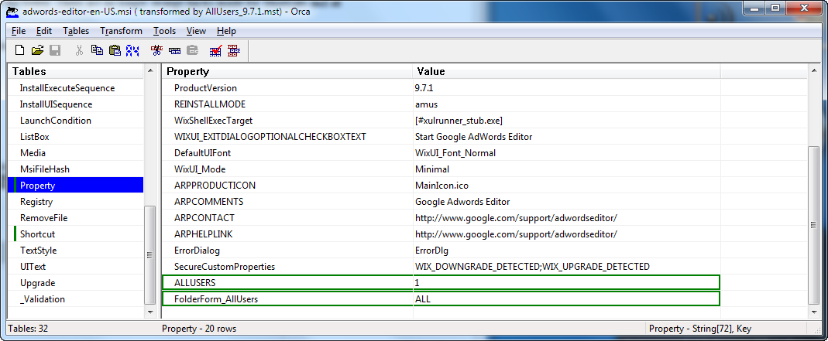This screenshot has height=341, width=828.
Task: Click the Save floppy disk icon
Action: (x=55, y=50)
